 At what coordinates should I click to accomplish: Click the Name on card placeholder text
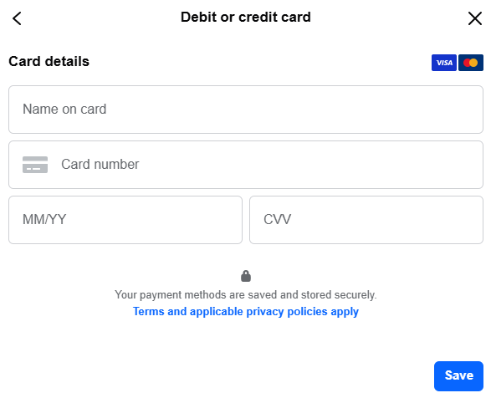pos(64,110)
